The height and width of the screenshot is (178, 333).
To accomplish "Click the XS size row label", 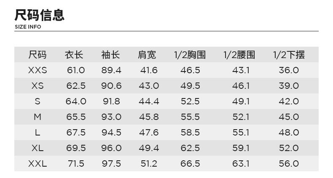I will click(38, 86).
